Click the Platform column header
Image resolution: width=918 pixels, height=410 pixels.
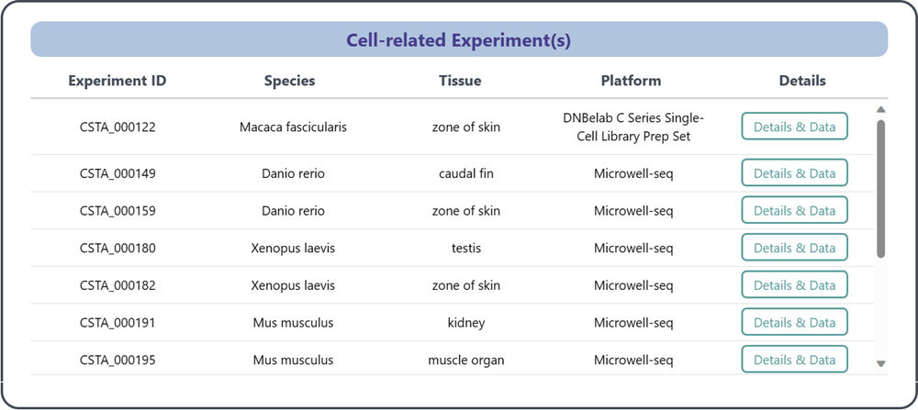(x=631, y=81)
